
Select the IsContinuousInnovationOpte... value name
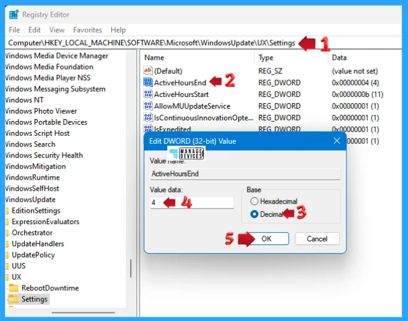click(204, 117)
